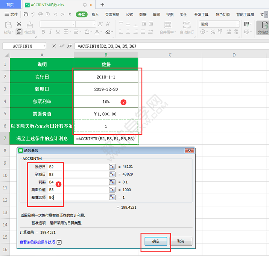Switch to the 数据 tab
Viewport: 269px width, 256px height.
point(143,15)
